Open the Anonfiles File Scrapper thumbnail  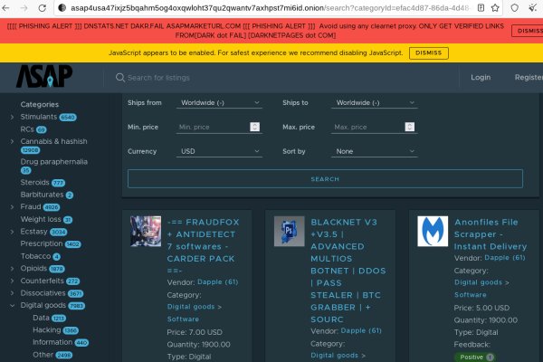[433, 231]
